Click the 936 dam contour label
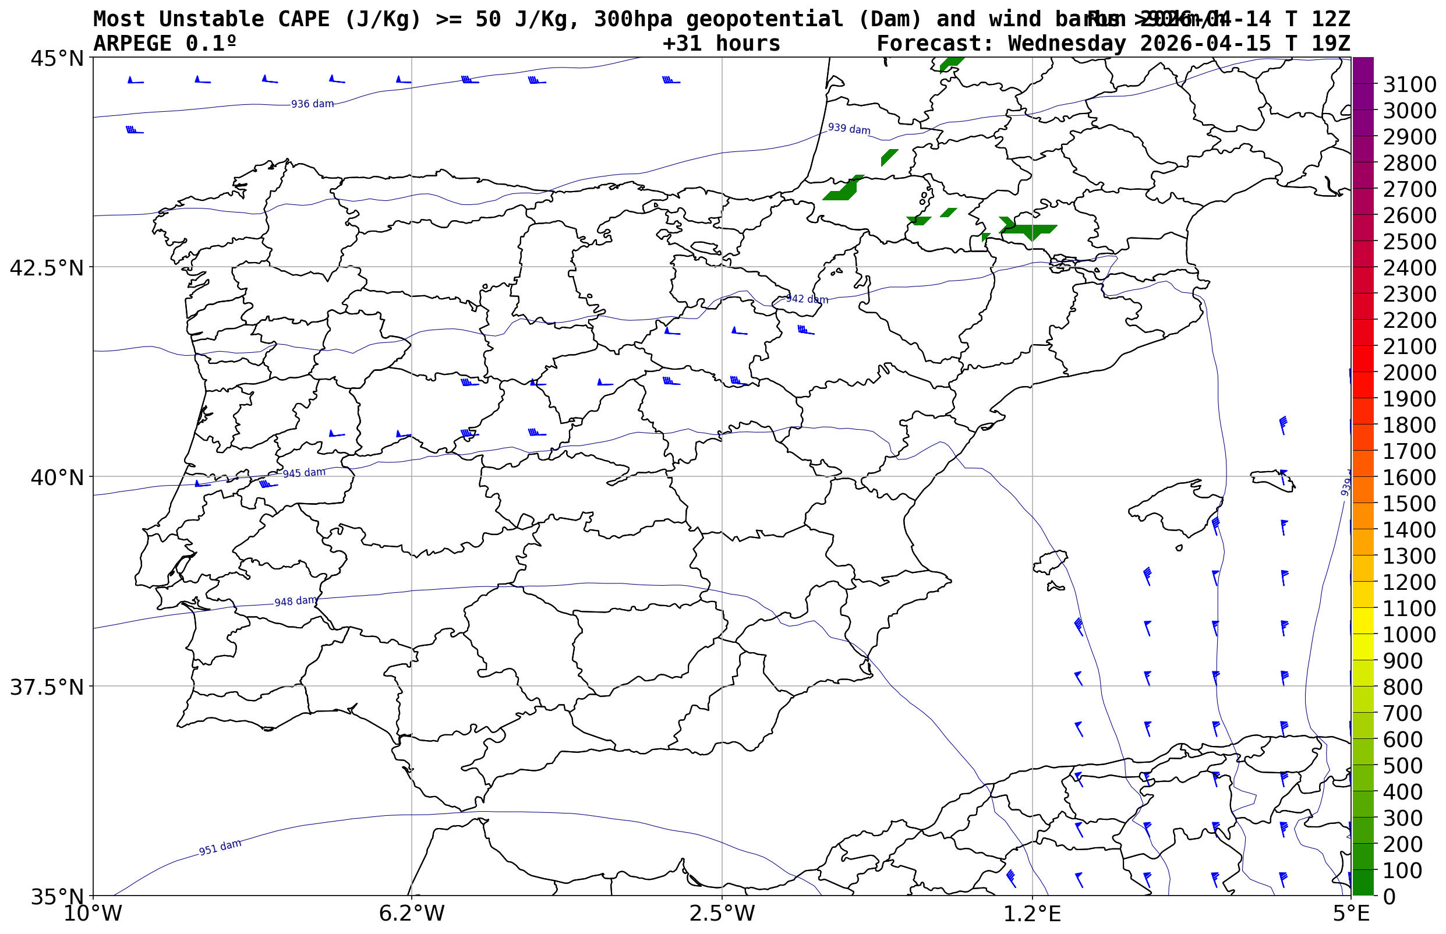 coord(312,104)
